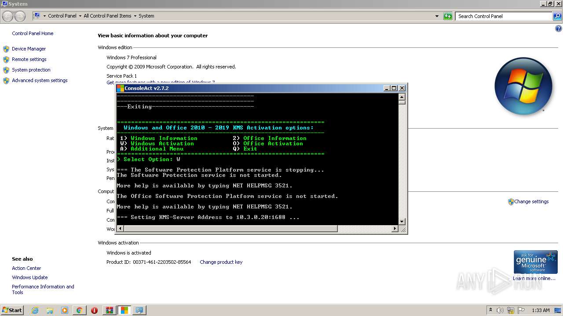Click the clock showing 1:33 AM

541,310
